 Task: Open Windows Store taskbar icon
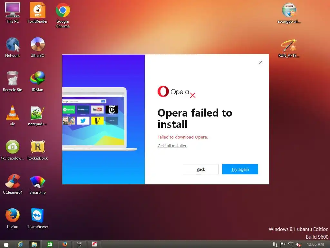tap(50, 244)
